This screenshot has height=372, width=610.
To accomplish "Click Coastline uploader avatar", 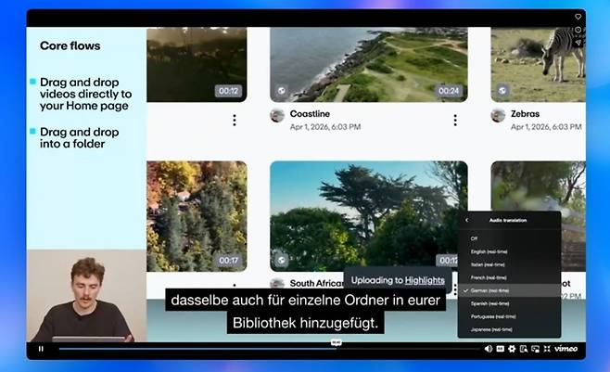I will (277, 116).
